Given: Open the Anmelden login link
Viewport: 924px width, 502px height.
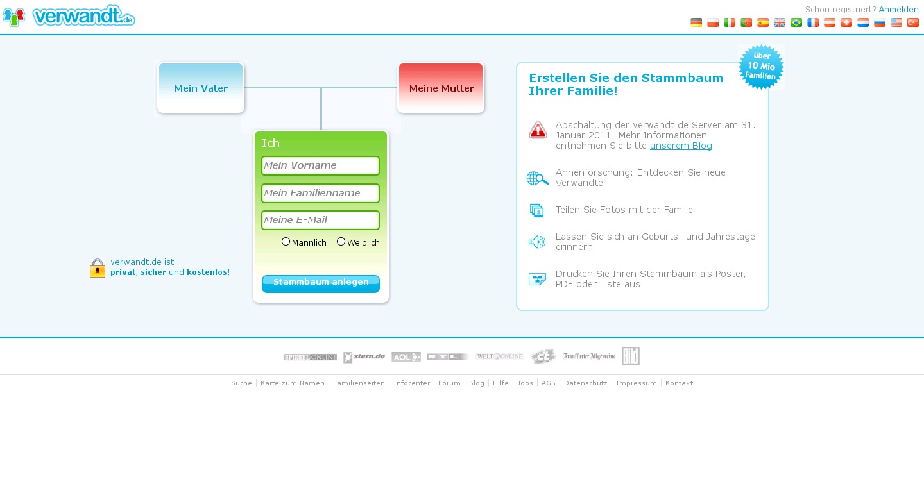Looking at the screenshot, I should coord(898,10).
